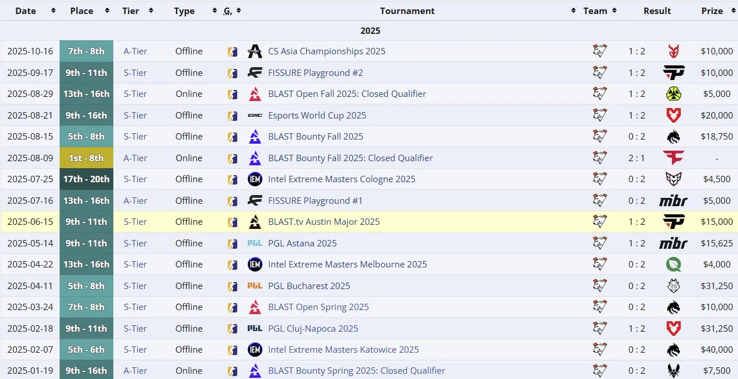The width and height of the screenshot is (738, 379).
Task: Click the 2025 year header row
Action: (369, 30)
